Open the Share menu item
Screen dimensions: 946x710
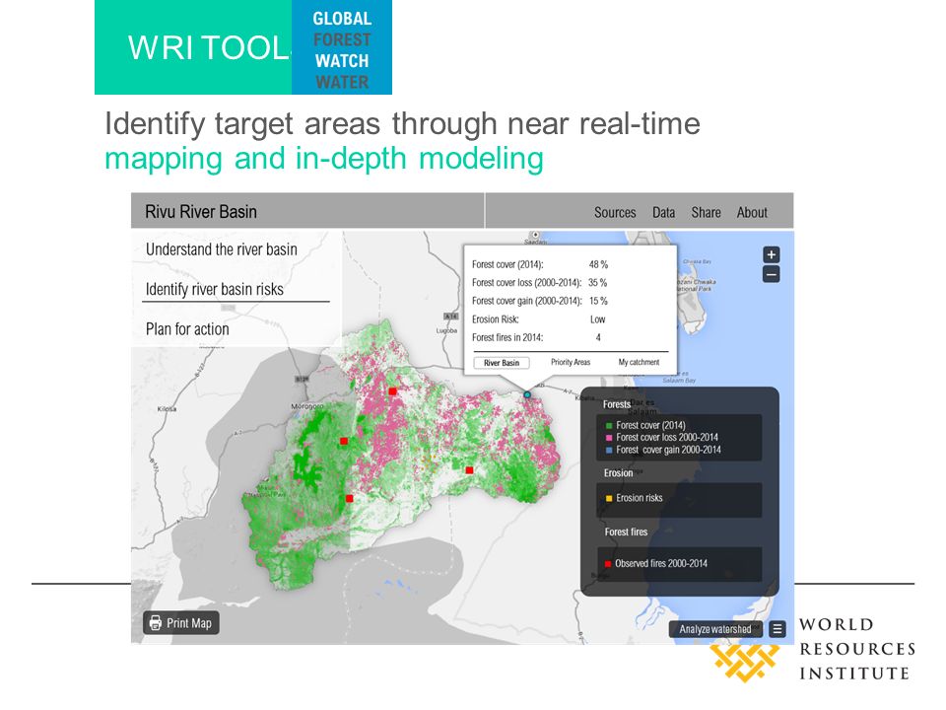(706, 213)
